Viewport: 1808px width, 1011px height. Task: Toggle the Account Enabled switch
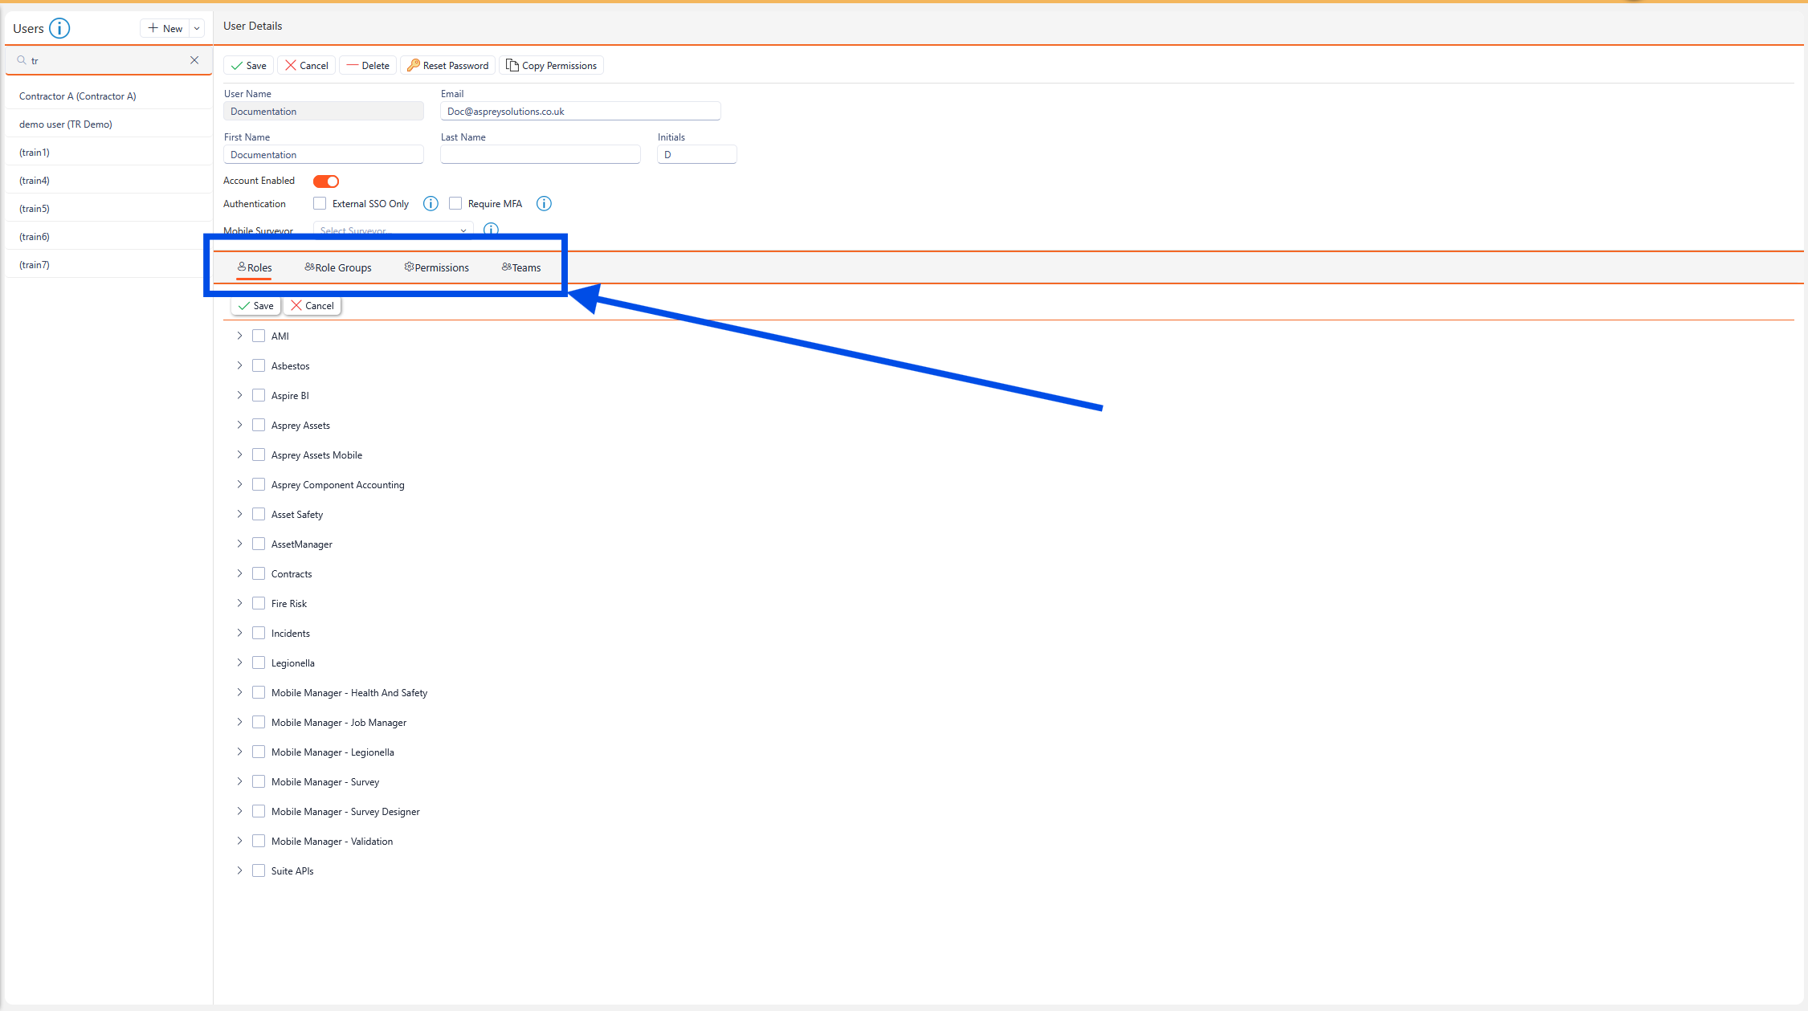click(326, 181)
